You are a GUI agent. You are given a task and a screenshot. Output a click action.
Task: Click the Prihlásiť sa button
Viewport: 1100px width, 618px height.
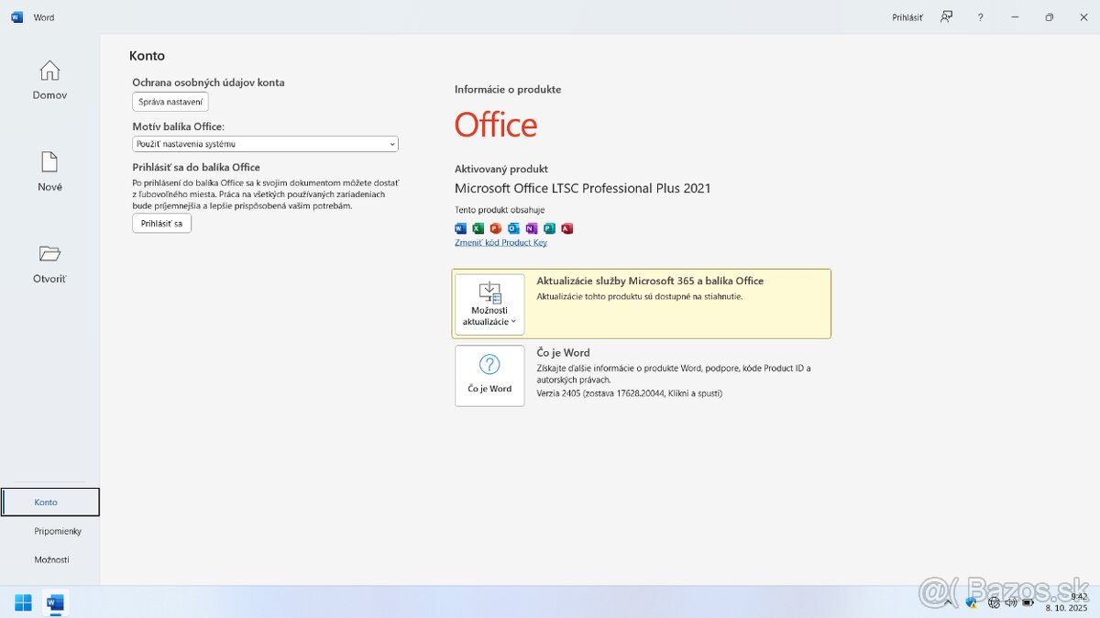tap(161, 224)
